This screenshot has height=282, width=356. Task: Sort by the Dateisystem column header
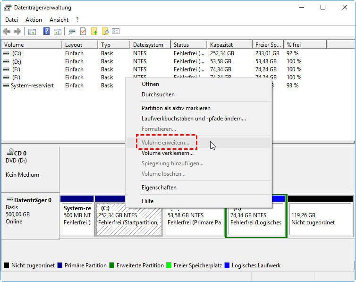coord(150,45)
